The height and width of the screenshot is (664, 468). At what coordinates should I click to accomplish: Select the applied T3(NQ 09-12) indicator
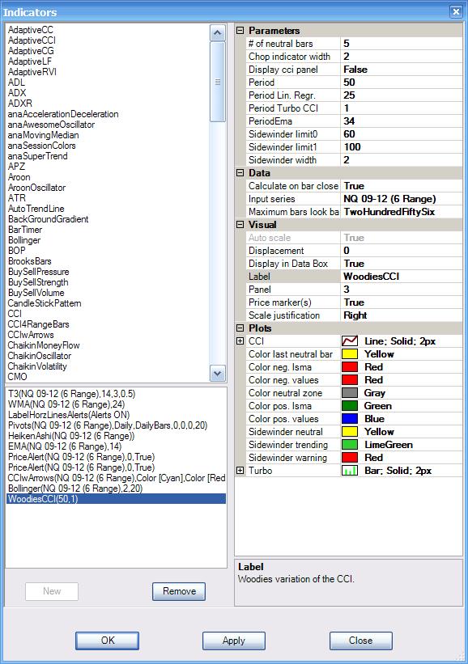tap(71, 394)
